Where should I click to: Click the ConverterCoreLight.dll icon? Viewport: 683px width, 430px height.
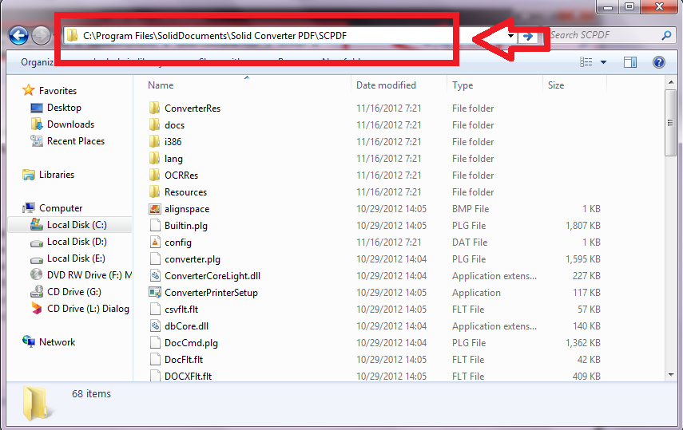(155, 275)
